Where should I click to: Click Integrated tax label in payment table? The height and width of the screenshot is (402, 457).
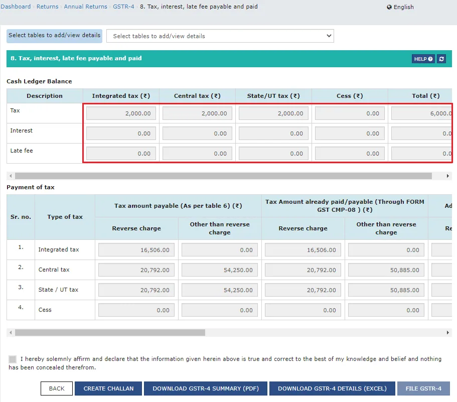tap(59, 249)
